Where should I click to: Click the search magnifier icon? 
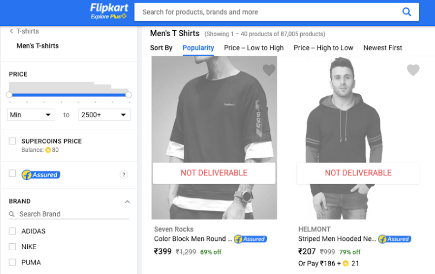tap(407, 12)
